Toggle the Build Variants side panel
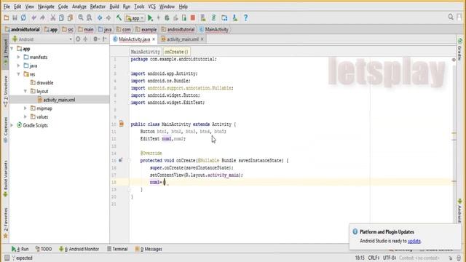The image size is (466, 262). click(x=5, y=179)
